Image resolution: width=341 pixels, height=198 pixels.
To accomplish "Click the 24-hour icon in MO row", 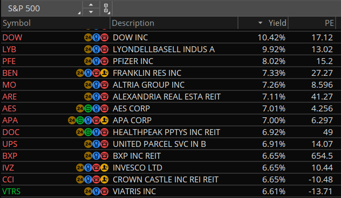I will [x=88, y=85].
